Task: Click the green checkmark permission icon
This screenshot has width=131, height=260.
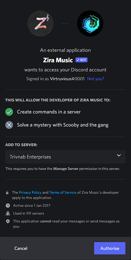Action: pyautogui.click(x=9, y=112)
